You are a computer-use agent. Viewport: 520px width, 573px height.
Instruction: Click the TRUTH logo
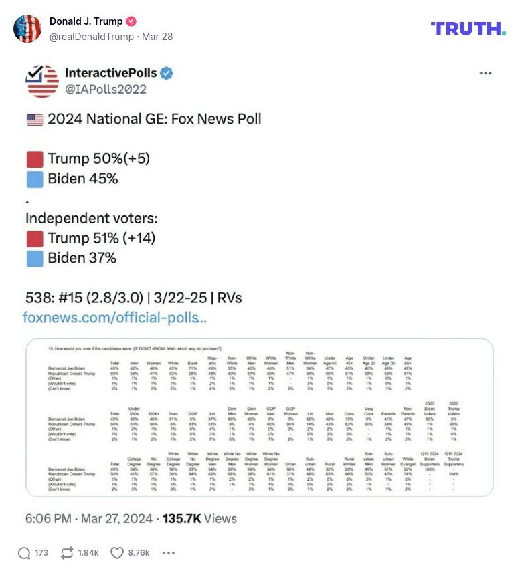[466, 29]
